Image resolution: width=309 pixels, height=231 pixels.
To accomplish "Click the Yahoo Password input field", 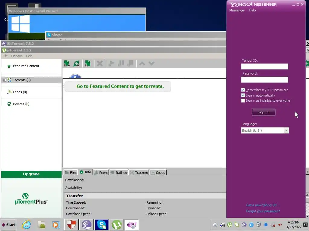I will pyautogui.click(x=264, y=79).
